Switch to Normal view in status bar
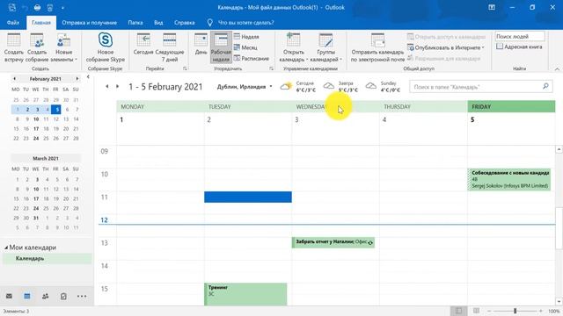This screenshot has height=316, width=563. 459,311
